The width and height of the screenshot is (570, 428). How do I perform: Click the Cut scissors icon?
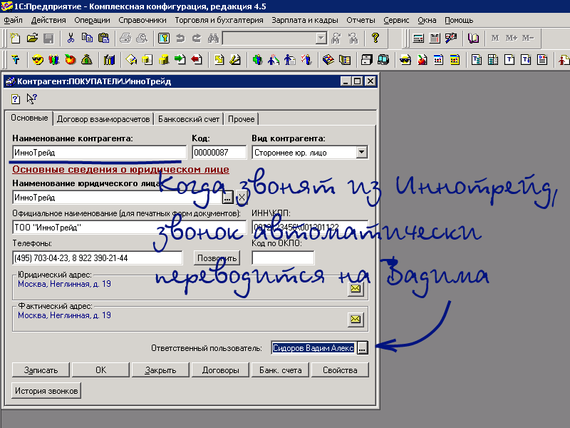[x=71, y=38]
